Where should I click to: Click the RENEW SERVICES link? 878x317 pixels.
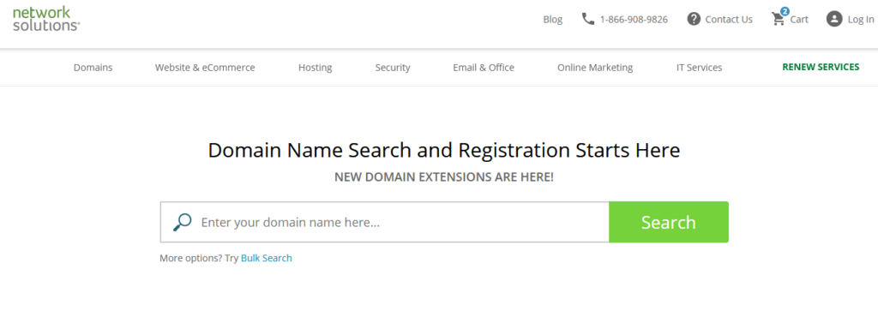(821, 67)
